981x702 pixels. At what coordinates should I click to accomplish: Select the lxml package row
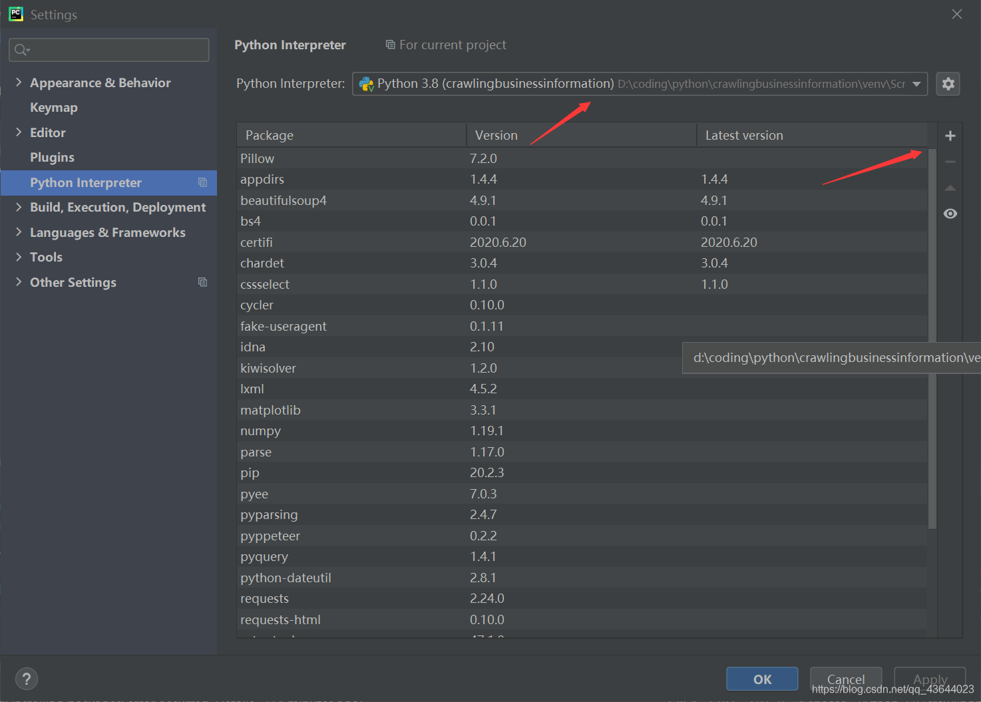tap(582, 389)
